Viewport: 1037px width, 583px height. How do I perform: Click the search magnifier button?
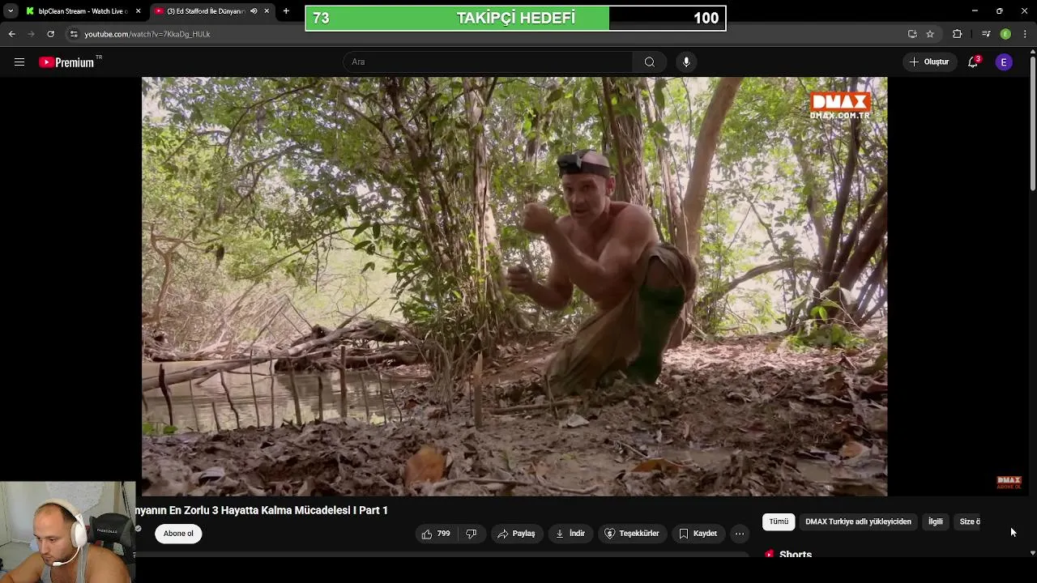(649, 62)
